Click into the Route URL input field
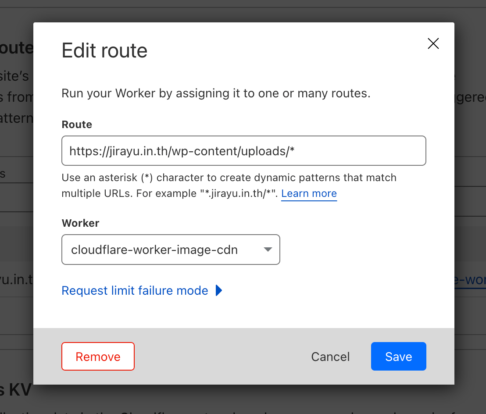This screenshot has height=414, width=486. coord(243,151)
